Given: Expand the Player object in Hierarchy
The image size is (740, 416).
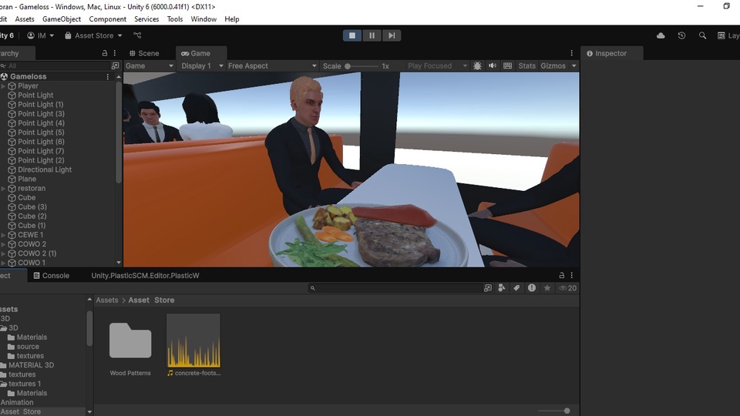Looking at the screenshot, I should 3,86.
